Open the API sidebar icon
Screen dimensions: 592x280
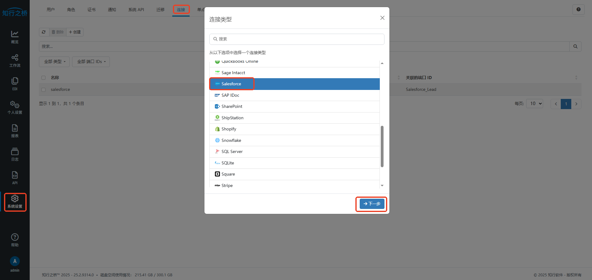pos(15,178)
